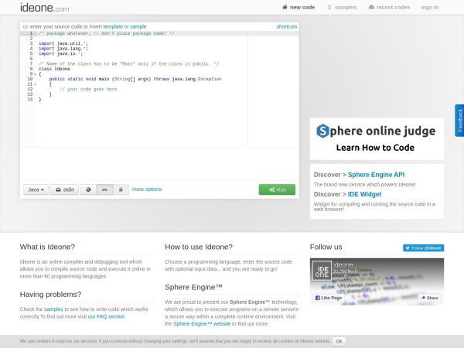Set code visibility to public (globe)
Viewport: 464px width, 348px height.
point(88,189)
